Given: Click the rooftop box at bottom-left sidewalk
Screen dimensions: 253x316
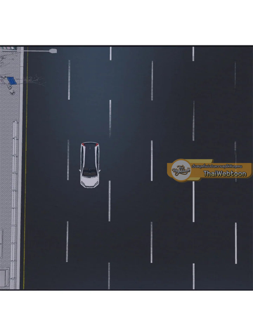Looking at the screenshot, I should (x=5, y=275).
